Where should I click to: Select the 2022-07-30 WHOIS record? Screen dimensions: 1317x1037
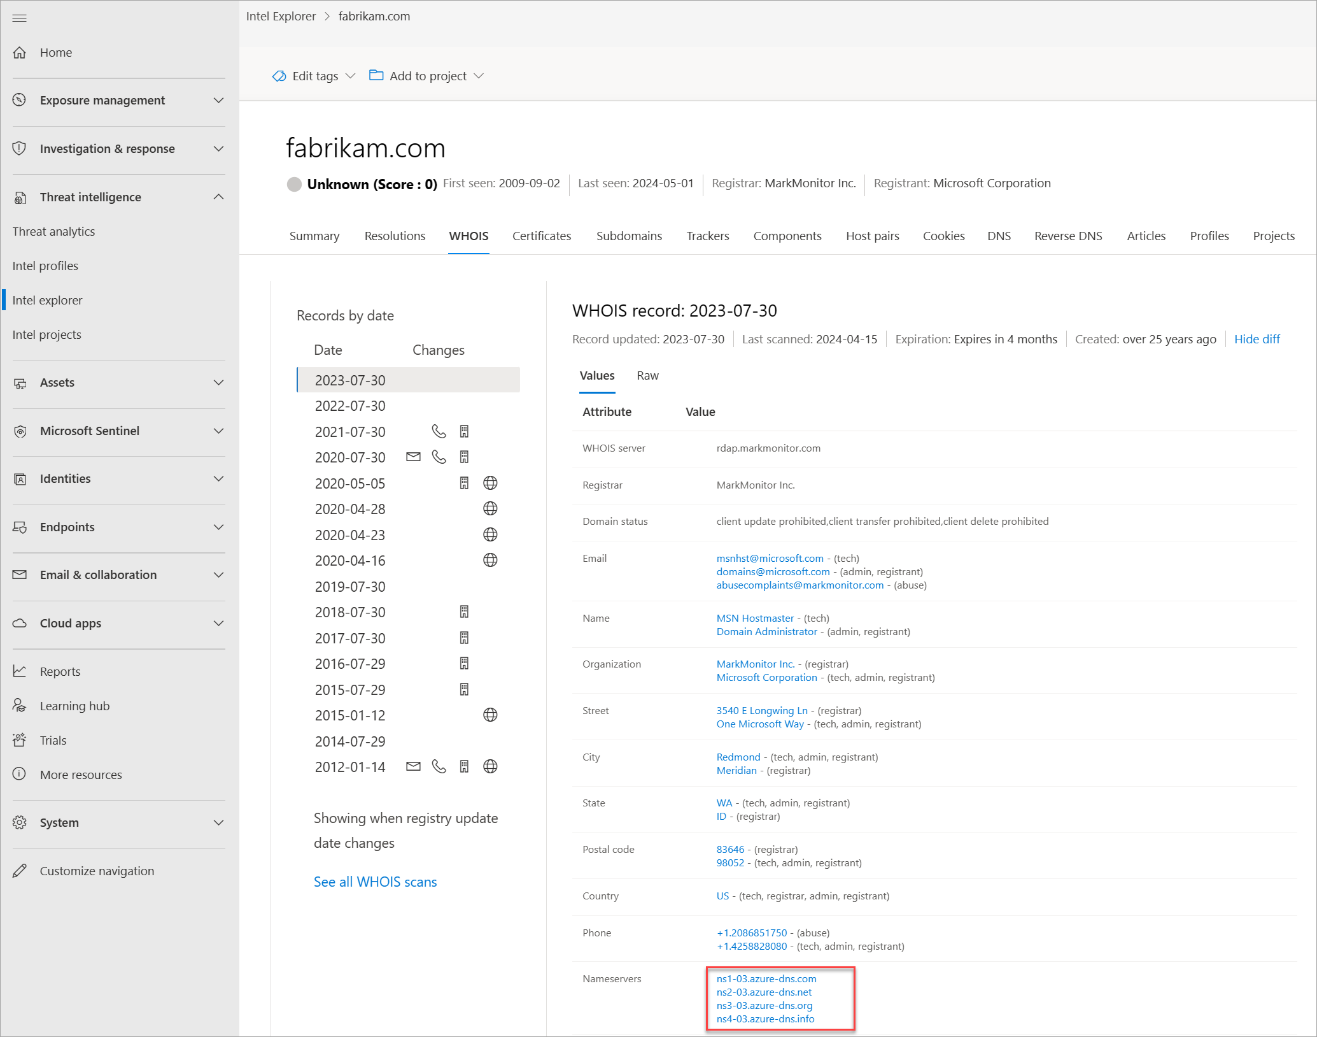pos(408,406)
